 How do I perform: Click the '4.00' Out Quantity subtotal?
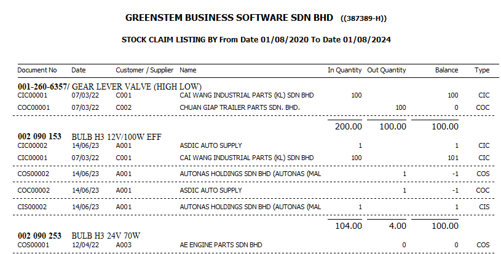(398, 226)
